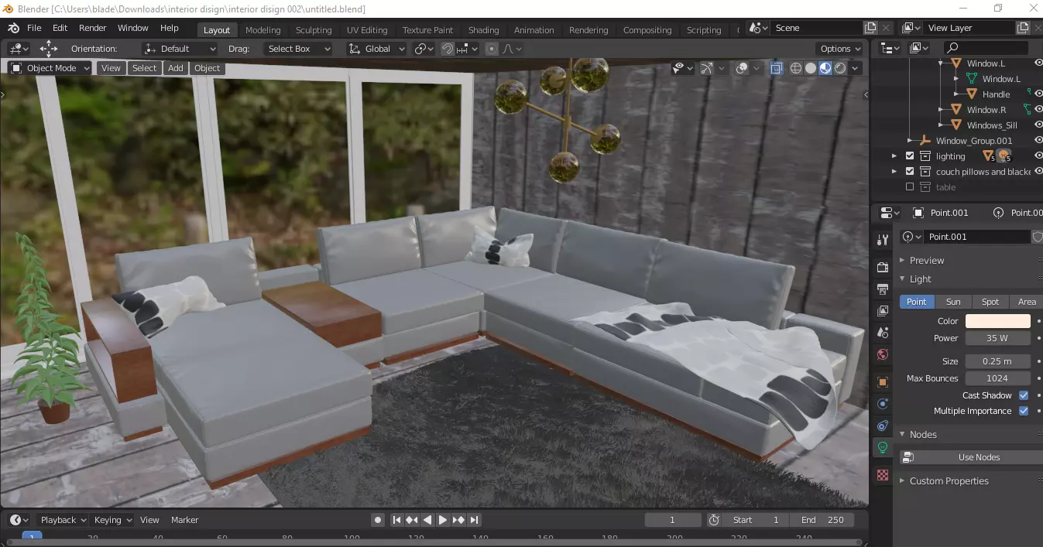Open the Global transform orientation dropdown

(377, 49)
